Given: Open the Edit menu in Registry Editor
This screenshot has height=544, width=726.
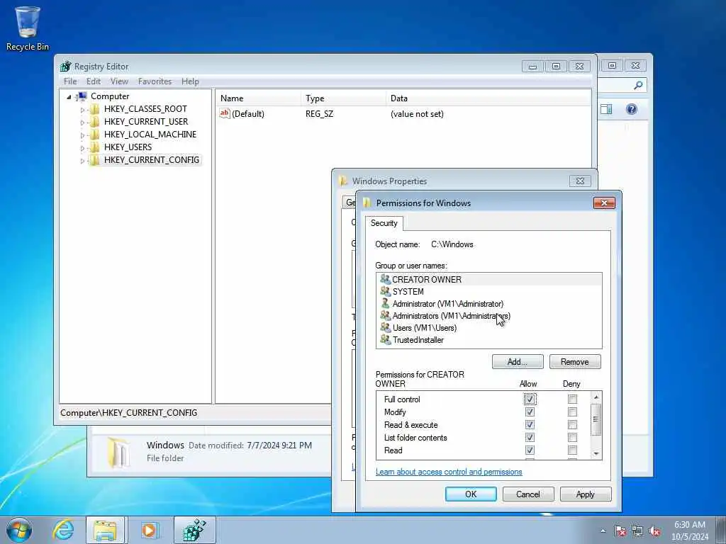Looking at the screenshot, I should (x=94, y=81).
